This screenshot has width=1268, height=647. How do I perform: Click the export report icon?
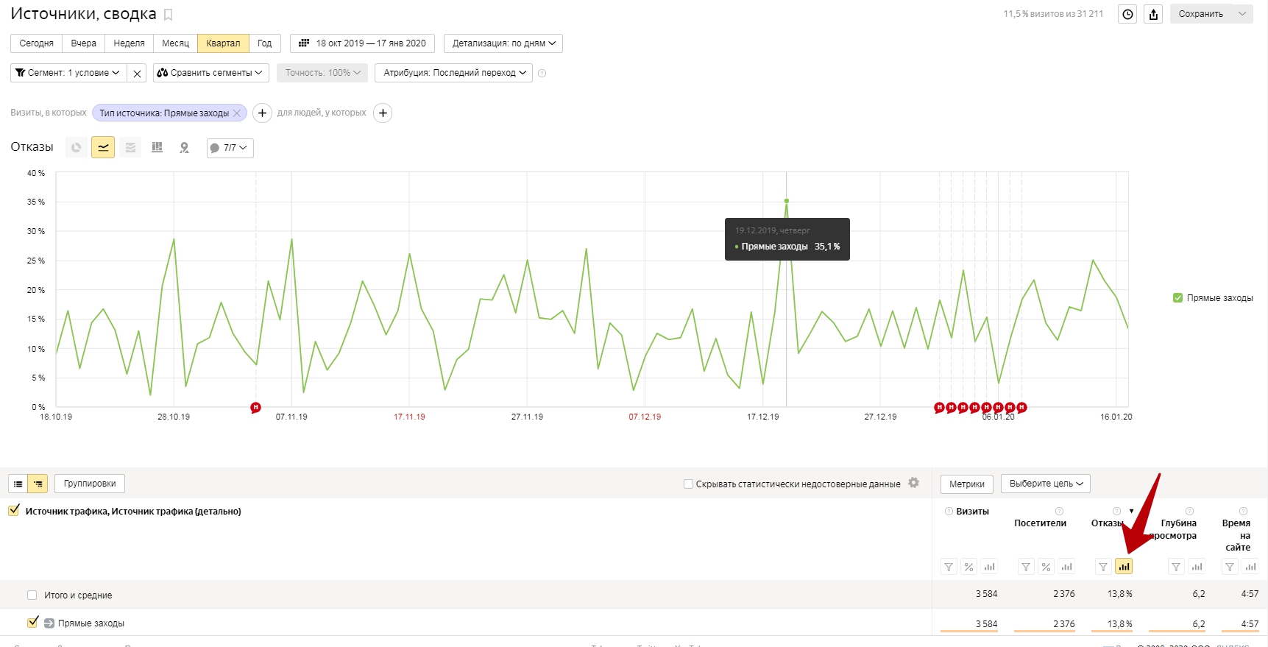pyautogui.click(x=1153, y=14)
